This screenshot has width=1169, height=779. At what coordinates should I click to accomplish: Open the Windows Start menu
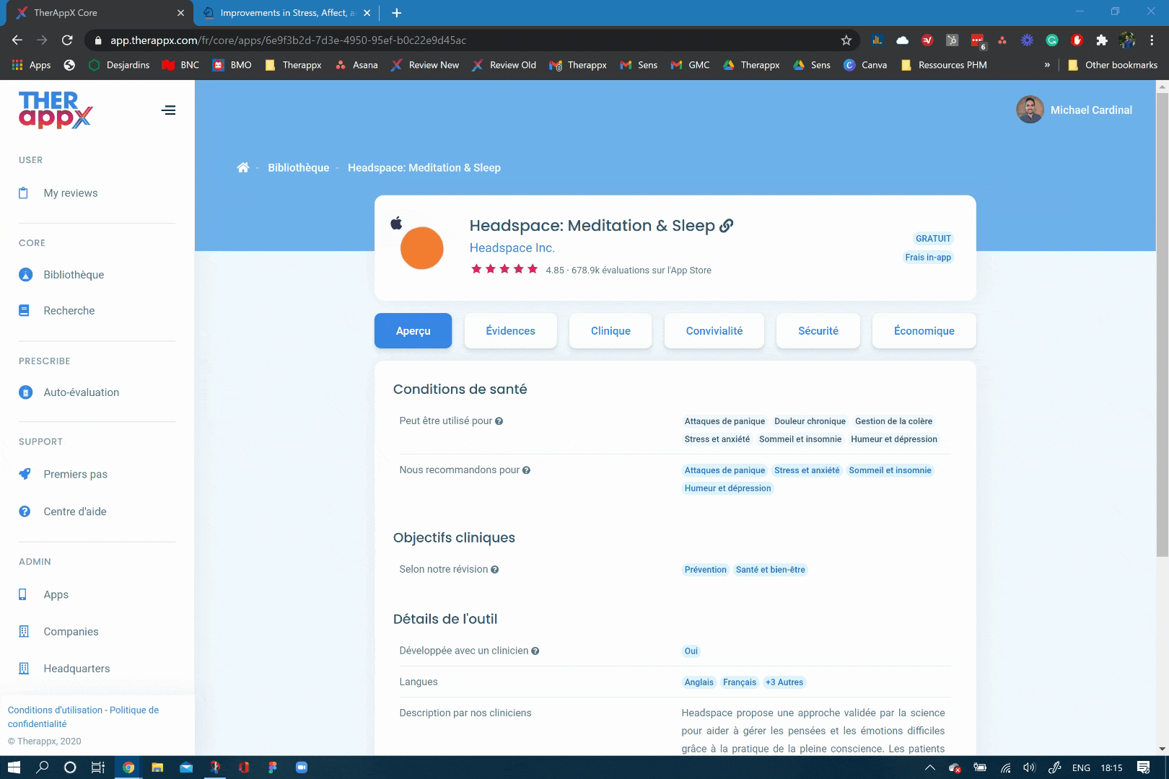click(x=14, y=767)
